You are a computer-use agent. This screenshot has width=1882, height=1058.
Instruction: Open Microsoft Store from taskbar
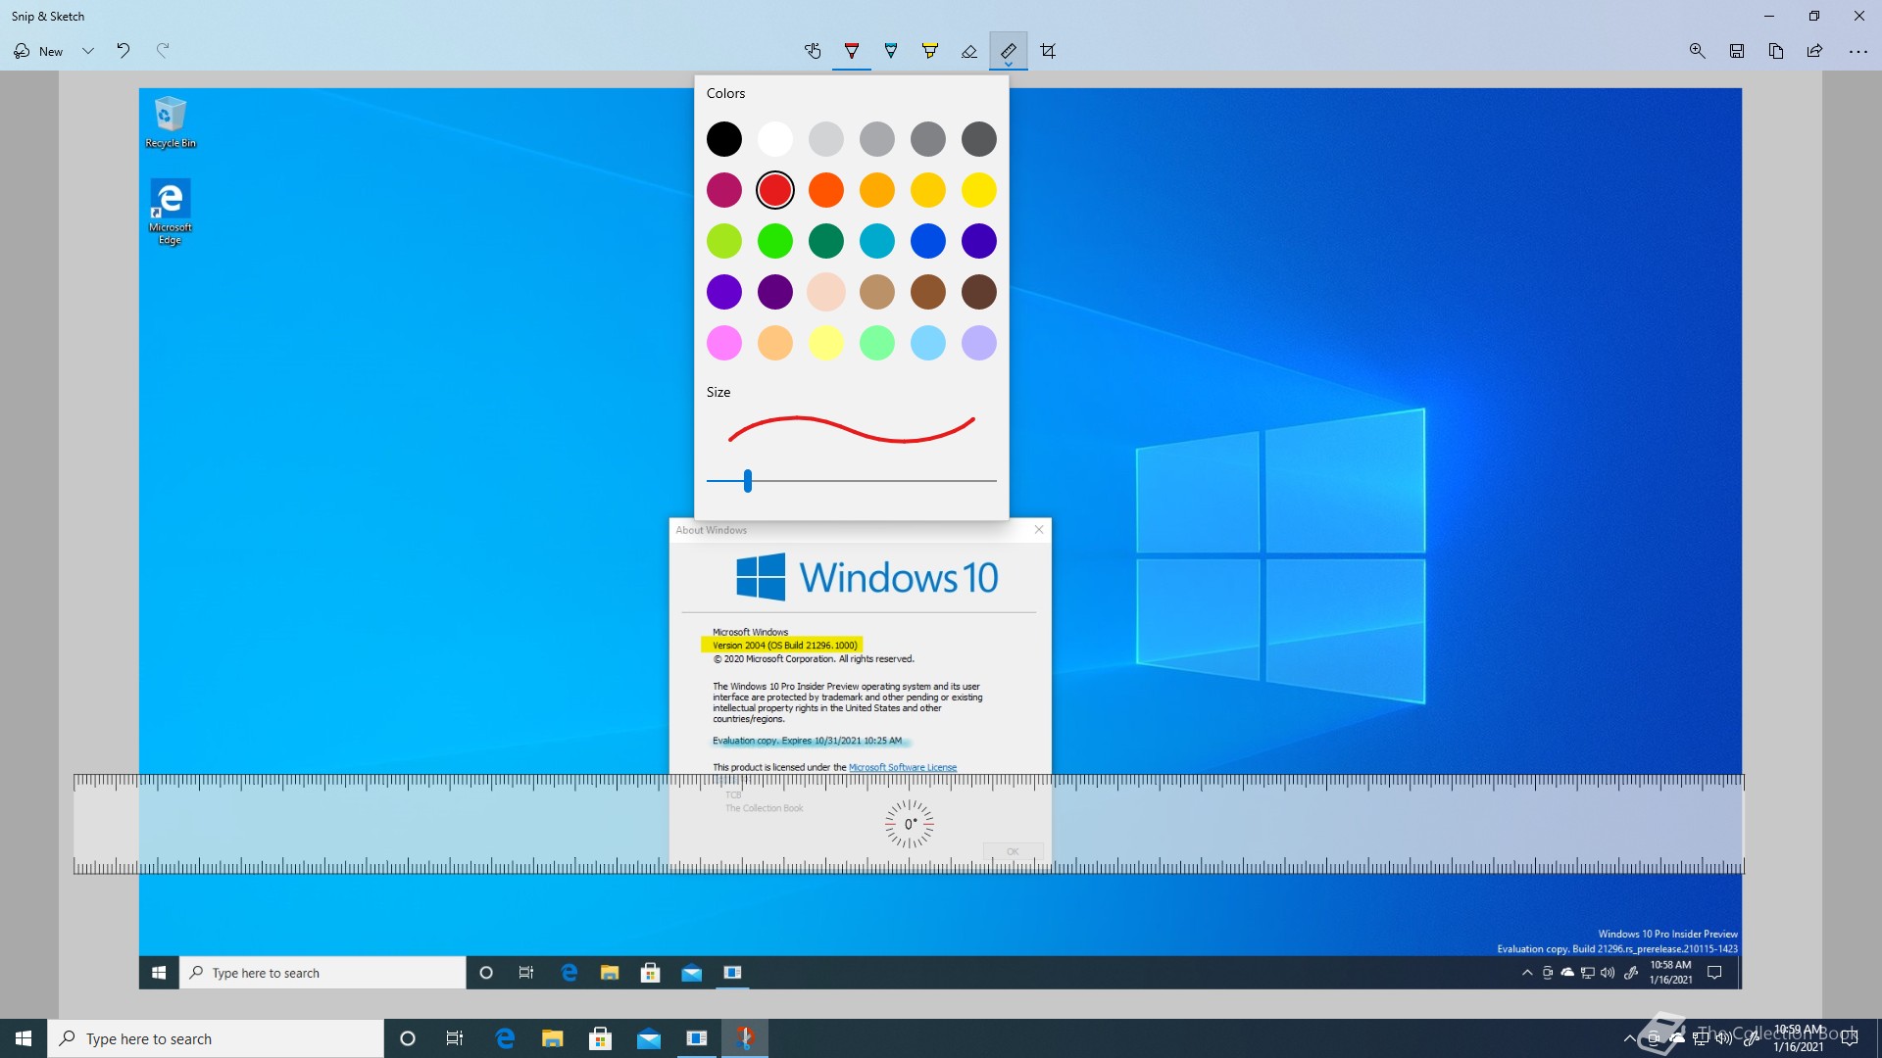[601, 1038]
